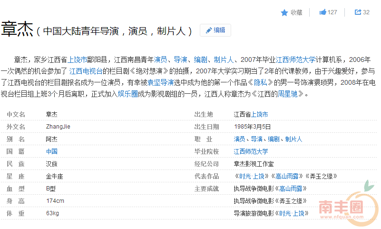The width and height of the screenshot is (381, 229).
Task: Click the 主要成就 field label
Action: [207, 189]
